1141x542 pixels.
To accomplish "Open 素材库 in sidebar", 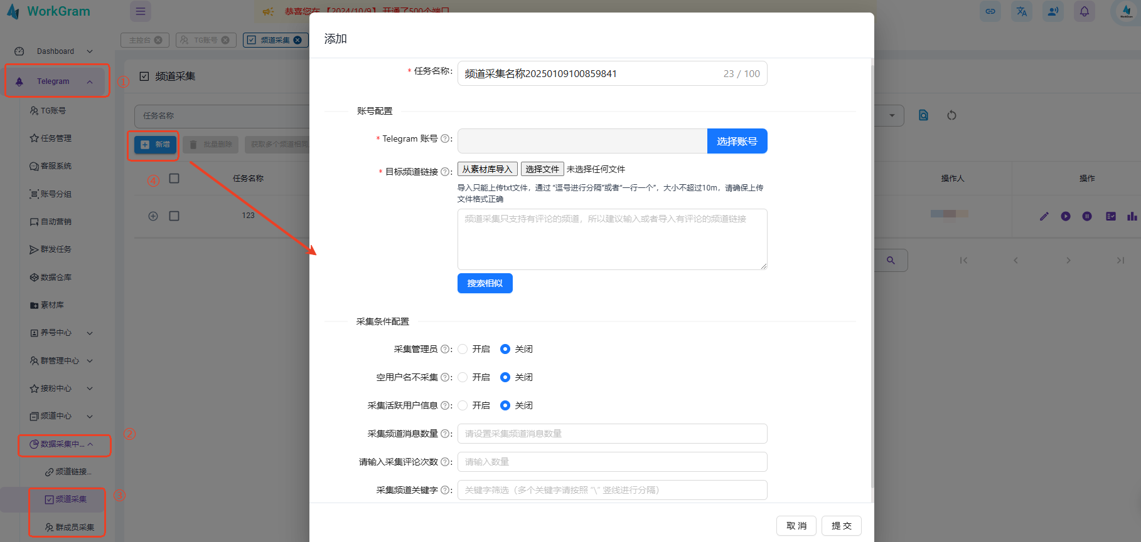I will pos(47,305).
